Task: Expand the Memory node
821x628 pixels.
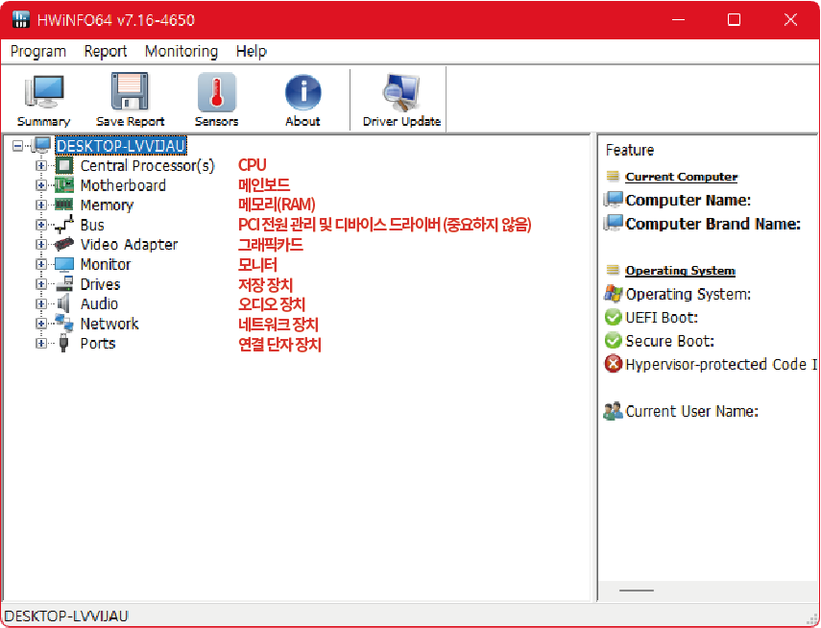Action: coord(41,205)
